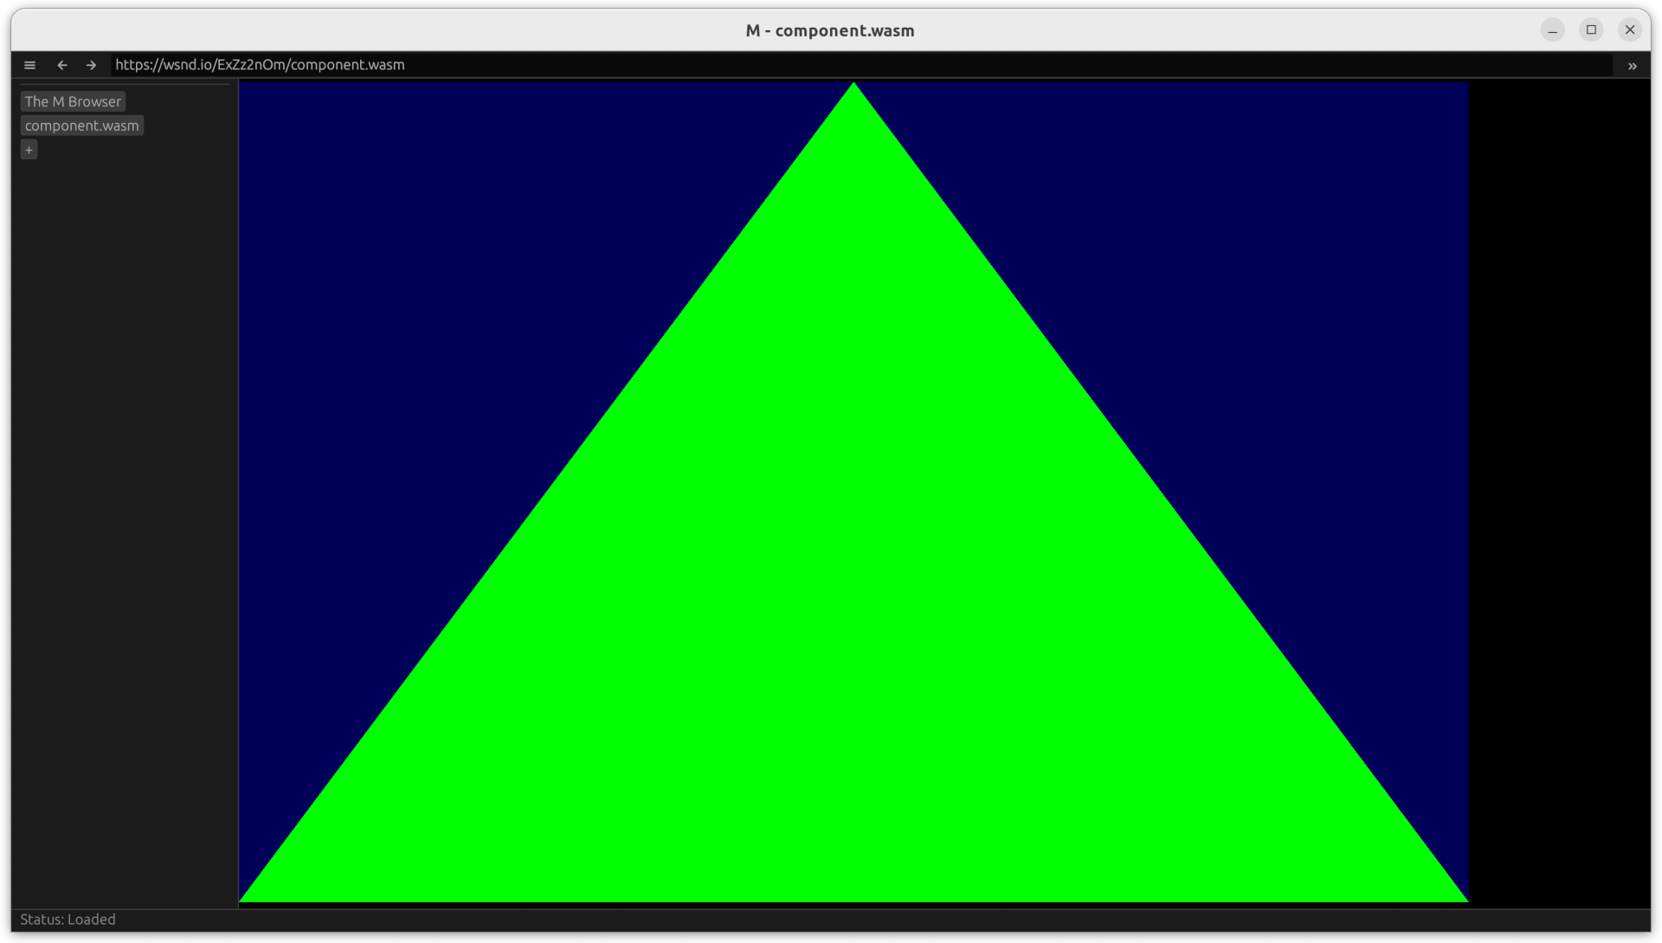Select the double-arrow icon at toolbar right
The height and width of the screenshot is (943, 1662).
pyautogui.click(x=1633, y=66)
